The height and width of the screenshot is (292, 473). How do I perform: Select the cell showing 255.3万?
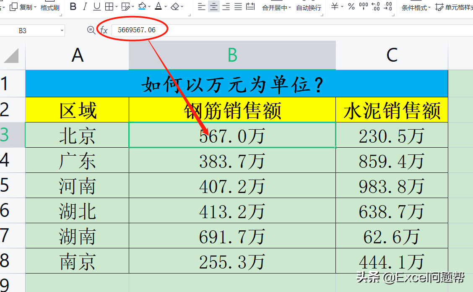pos(232,261)
